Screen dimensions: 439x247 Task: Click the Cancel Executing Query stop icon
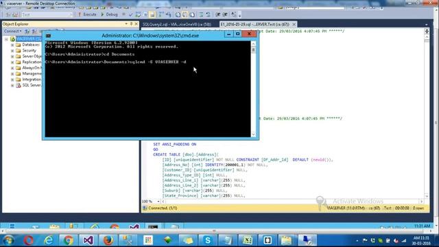123,14
